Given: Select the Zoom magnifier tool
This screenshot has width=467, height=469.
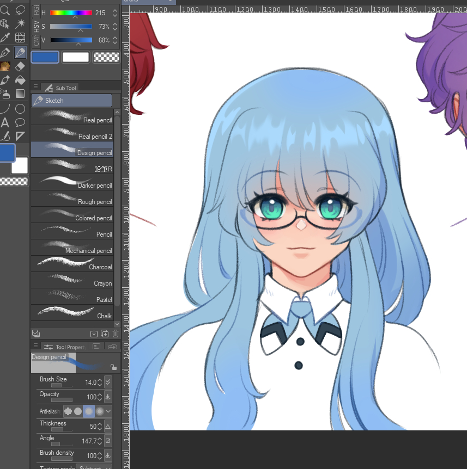Looking at the screenshot, I should pyautogui.click(x=5, y=10).
